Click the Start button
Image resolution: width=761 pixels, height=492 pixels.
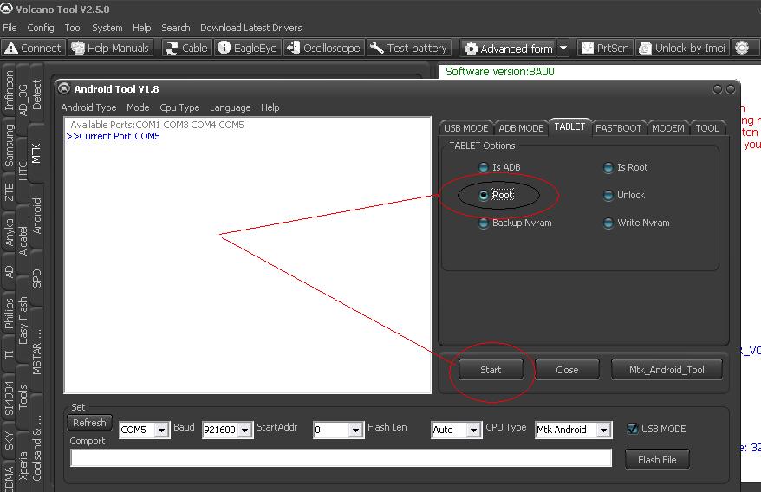491,370
